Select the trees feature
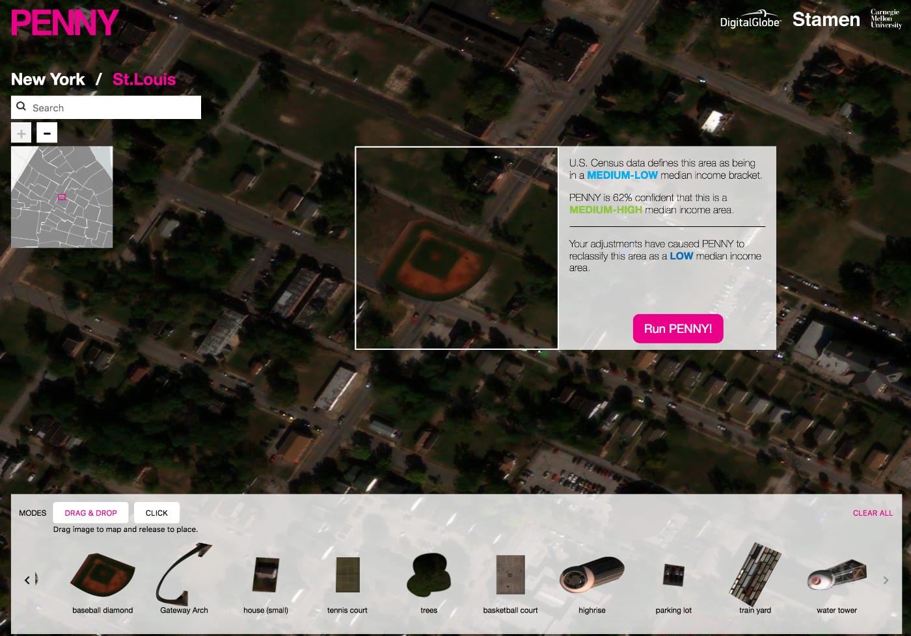Viewport: 911px width, 636px height. click(428, 575)
